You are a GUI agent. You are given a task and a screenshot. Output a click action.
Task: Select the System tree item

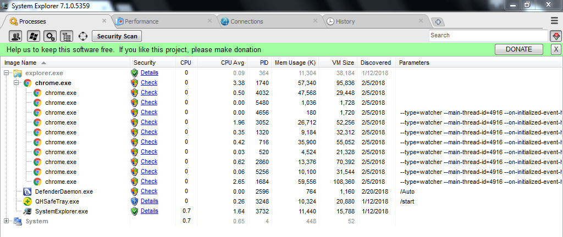point(37,221)
